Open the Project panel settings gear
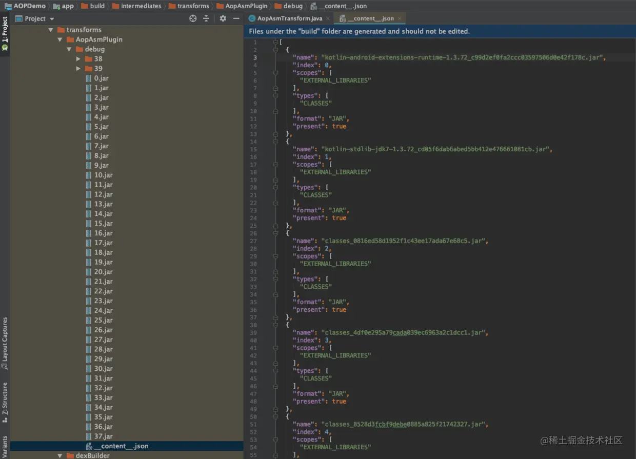Image resolution: width=636 pixels, height=459 pixels. [222, 18]
